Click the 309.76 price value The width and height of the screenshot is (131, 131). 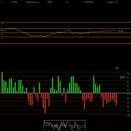[x=122, y=78]
